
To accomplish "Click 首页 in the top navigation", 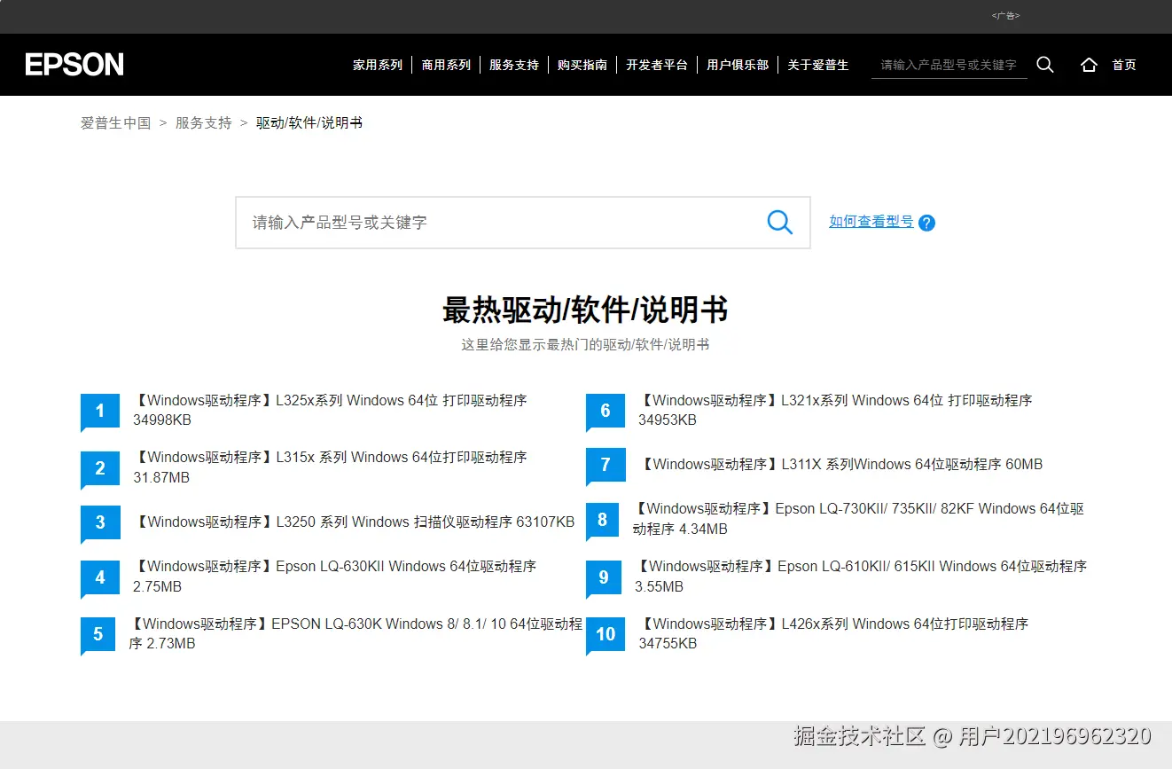I will click(x=1124, y=64).
